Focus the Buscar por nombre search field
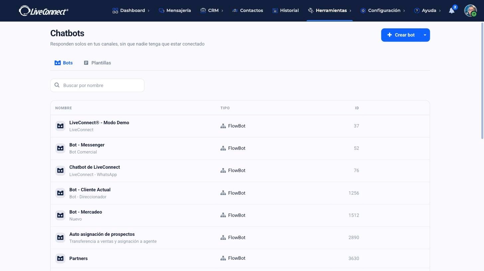The height and width of the screenshot is (271, 484). [97, 85]
